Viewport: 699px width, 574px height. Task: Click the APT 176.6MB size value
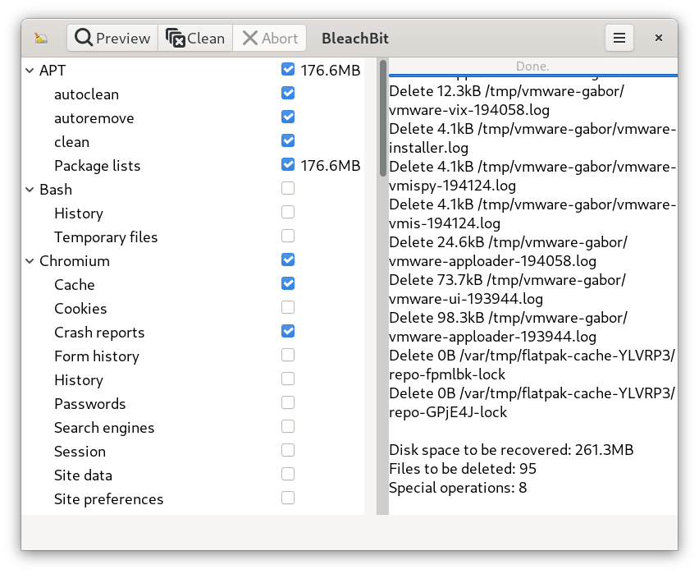(330, 71)
